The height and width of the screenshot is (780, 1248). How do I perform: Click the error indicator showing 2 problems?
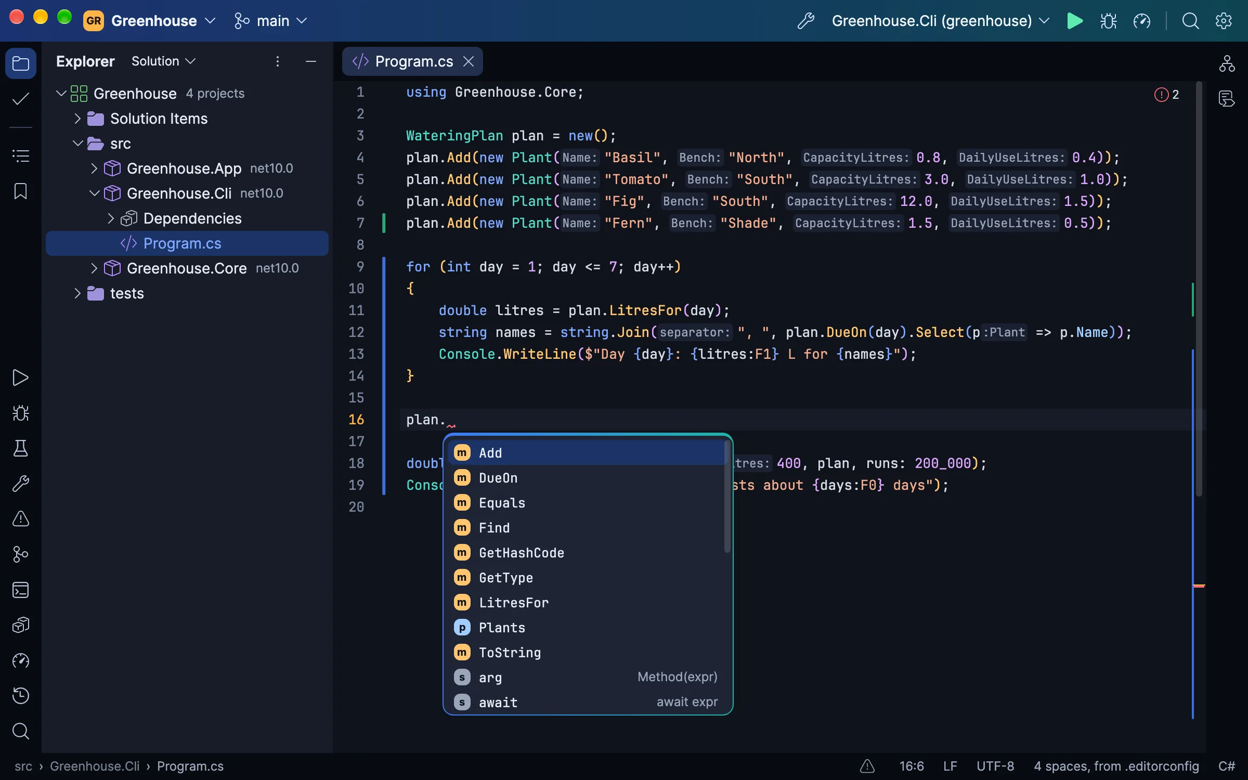click(1166, 95)
